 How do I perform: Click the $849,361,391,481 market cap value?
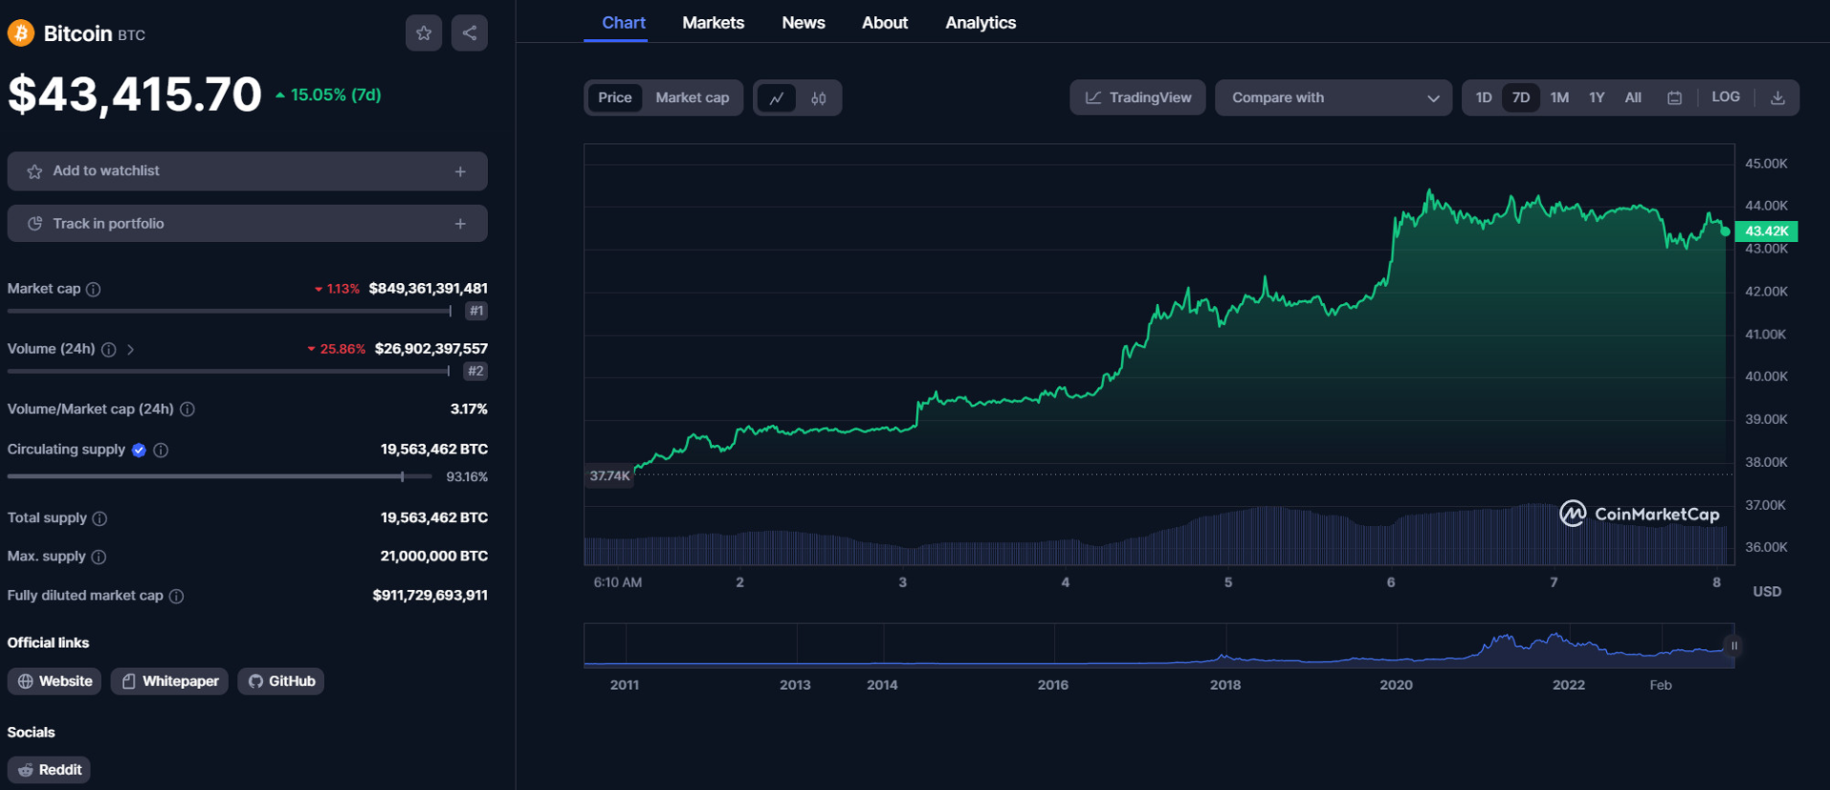point(428,289)
